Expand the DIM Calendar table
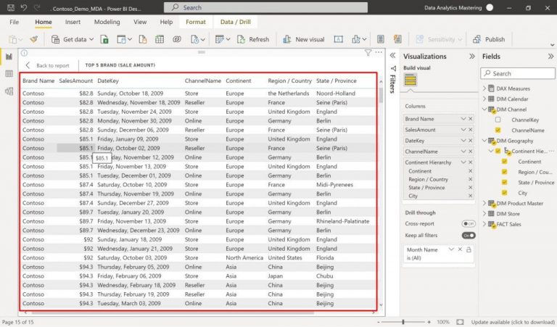Viewport: 557px width, 327px height. pyautogui.click(x=484, y=99)
